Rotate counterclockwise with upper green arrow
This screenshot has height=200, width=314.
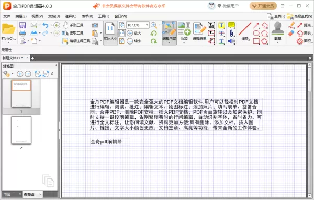pyautogui.click(x=153, y=33)
